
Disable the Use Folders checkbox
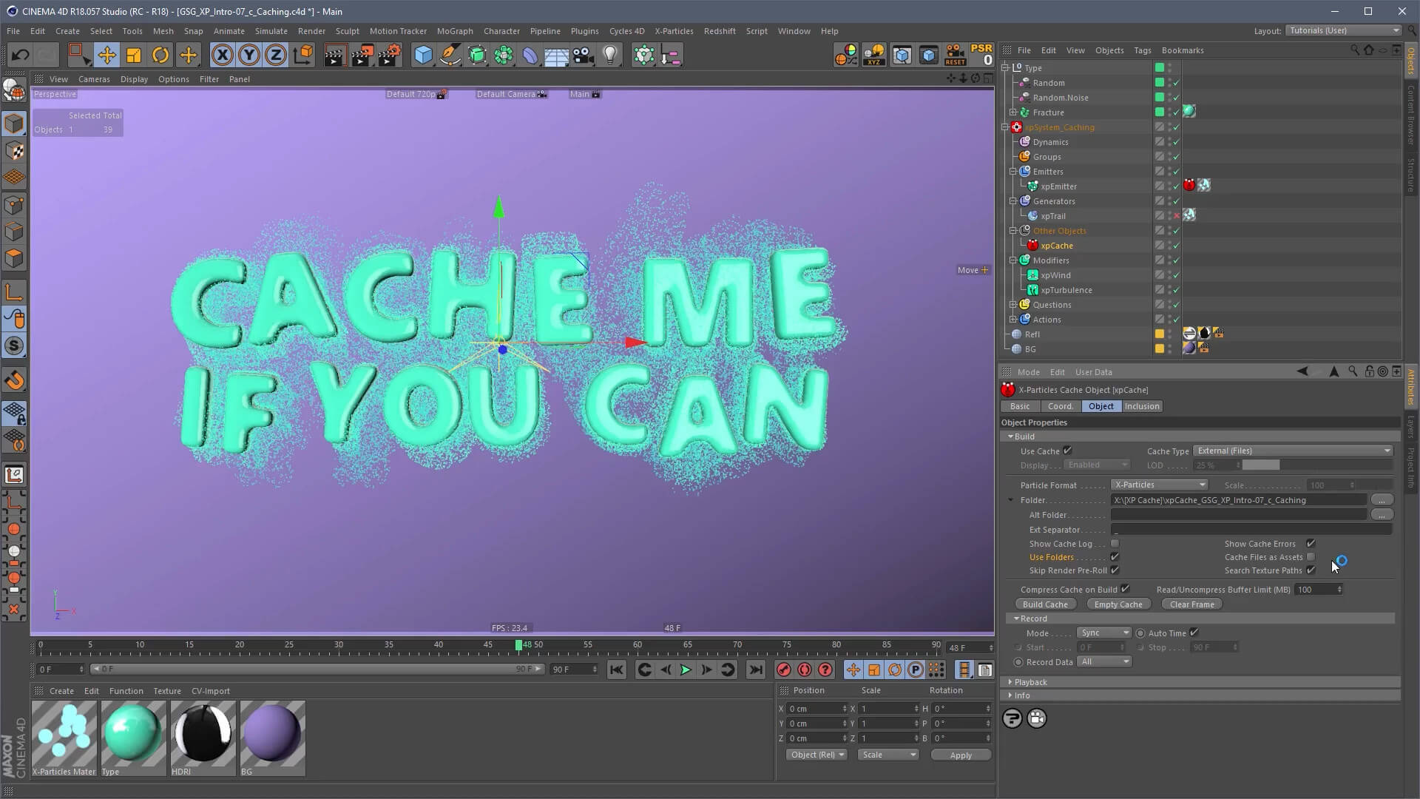point(1115,557)
